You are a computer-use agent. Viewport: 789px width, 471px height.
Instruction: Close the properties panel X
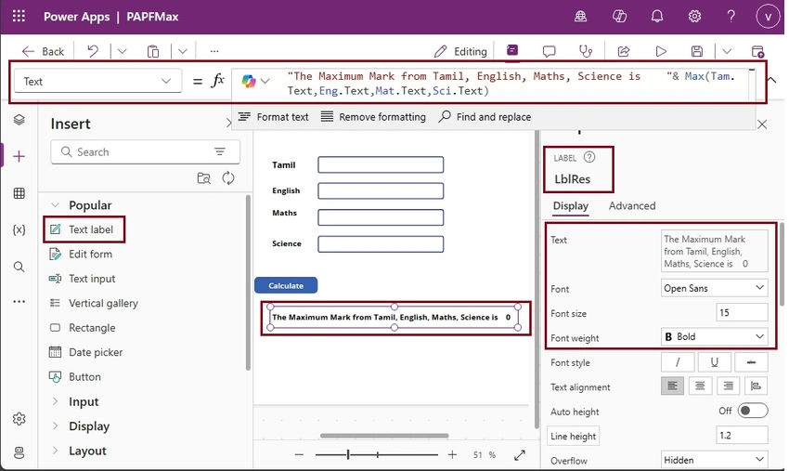click(762, 124)
